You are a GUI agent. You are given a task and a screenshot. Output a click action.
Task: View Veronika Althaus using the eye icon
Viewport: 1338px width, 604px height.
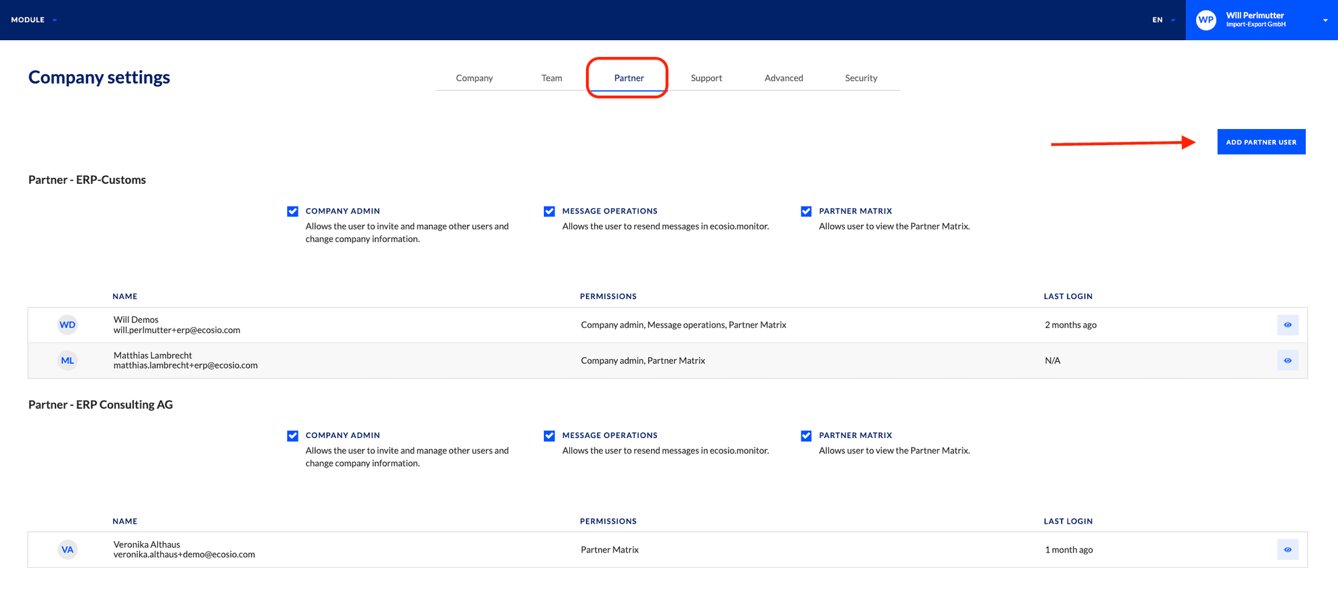(x=1287, y=549)
